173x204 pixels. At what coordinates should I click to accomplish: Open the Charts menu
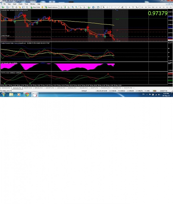(20, 4)
